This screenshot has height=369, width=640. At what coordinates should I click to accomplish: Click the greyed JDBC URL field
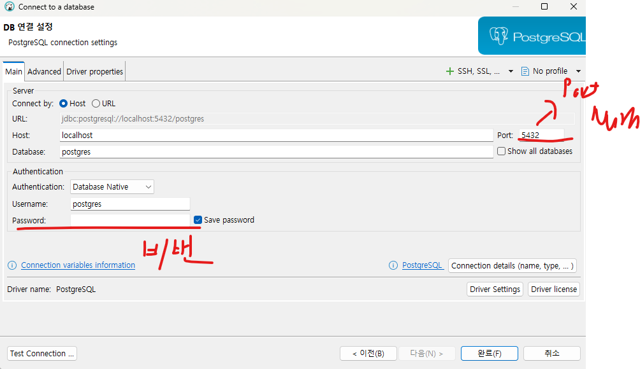click(x=317, y=119)
